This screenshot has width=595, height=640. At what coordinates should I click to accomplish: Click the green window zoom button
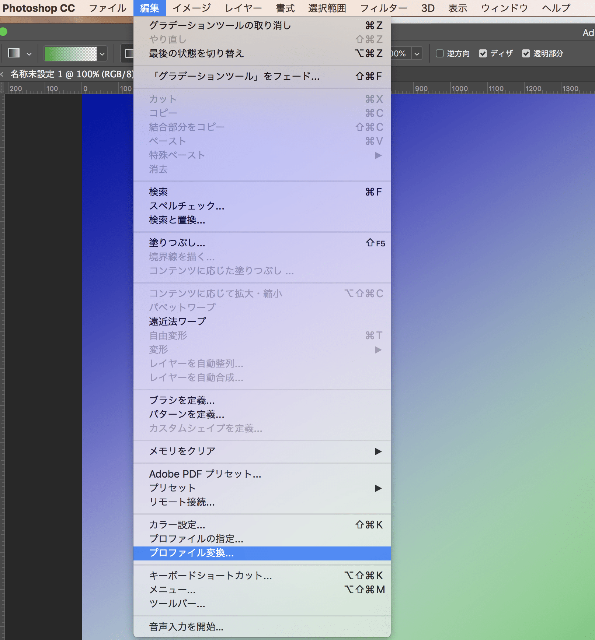[x=3, y=32]
